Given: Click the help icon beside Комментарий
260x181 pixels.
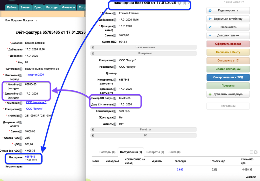Looking at the screenshot, I should 116,111.
